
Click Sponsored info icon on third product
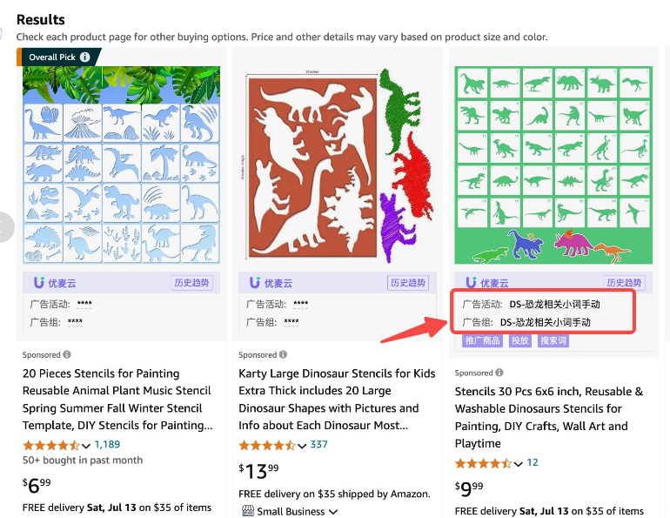499,373
